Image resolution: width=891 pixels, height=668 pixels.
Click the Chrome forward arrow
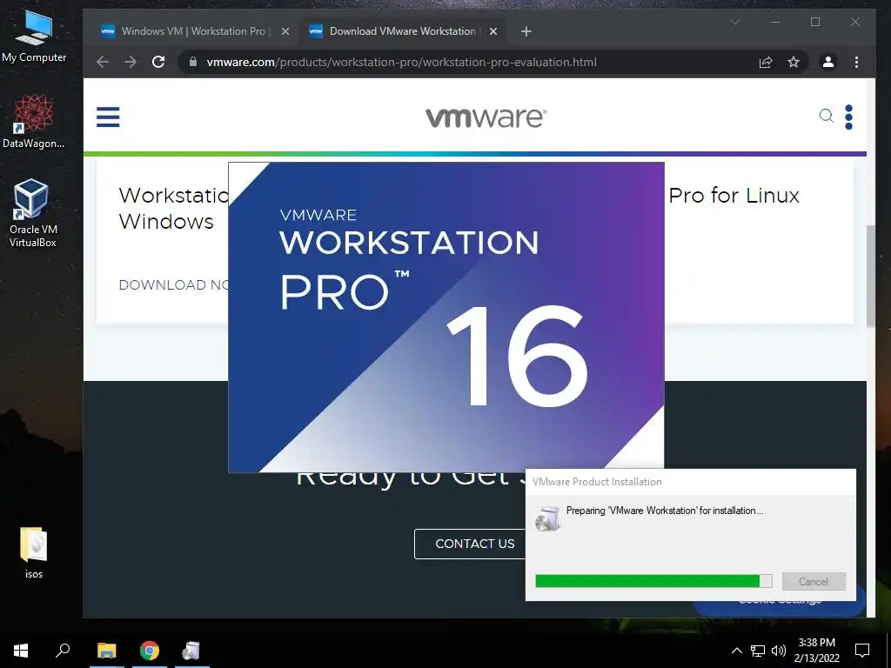pos(131,62)
